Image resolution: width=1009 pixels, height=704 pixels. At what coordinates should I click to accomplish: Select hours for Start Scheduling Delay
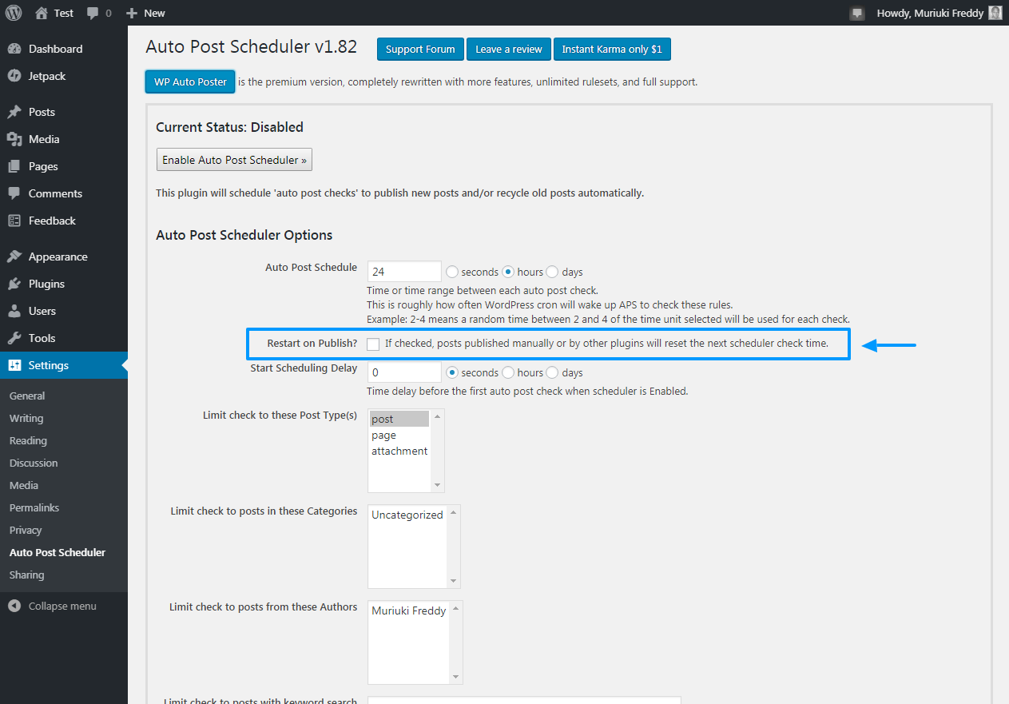pyautogui.click(x=510, y=372)
